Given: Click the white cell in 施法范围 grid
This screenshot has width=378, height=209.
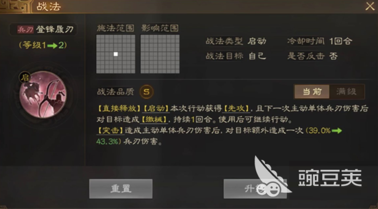Looking at the screenshot, I should (x=116, y=54).
